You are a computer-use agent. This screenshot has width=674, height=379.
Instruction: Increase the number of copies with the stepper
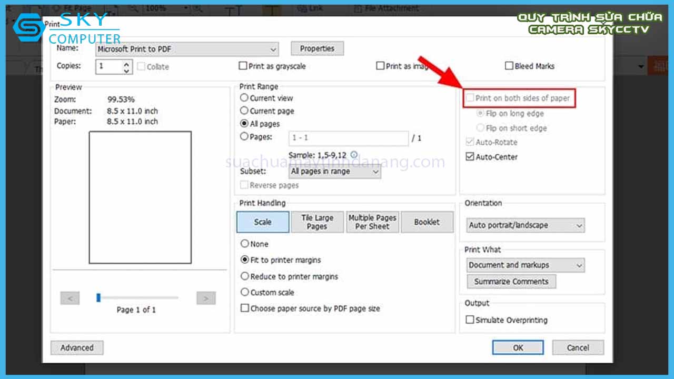126,63
